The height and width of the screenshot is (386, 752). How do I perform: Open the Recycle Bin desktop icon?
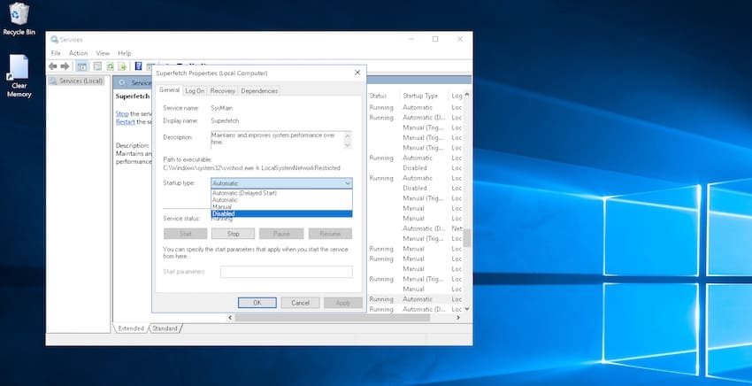point(19,19)
